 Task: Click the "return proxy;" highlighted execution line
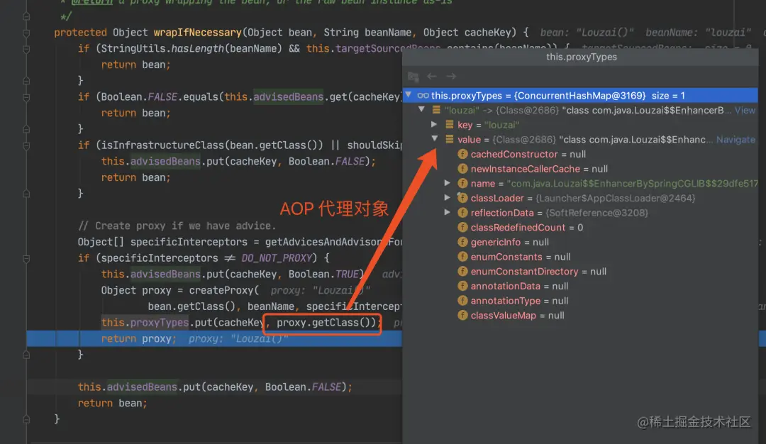tap(214, 338)
